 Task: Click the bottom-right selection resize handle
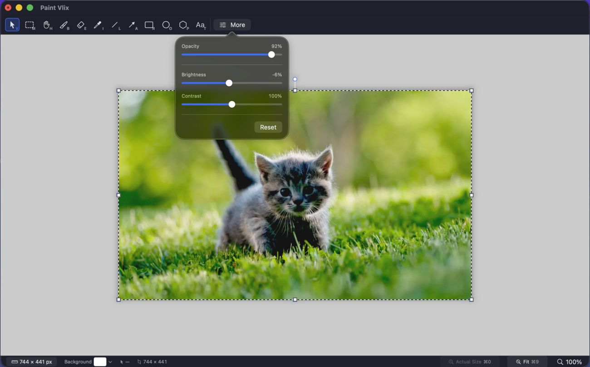[x=472, y=299]
